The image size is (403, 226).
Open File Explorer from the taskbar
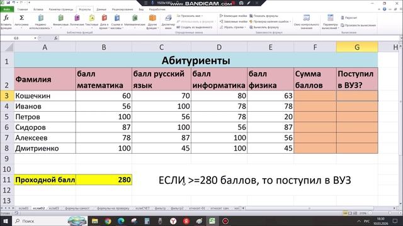(x=95, y=221)
